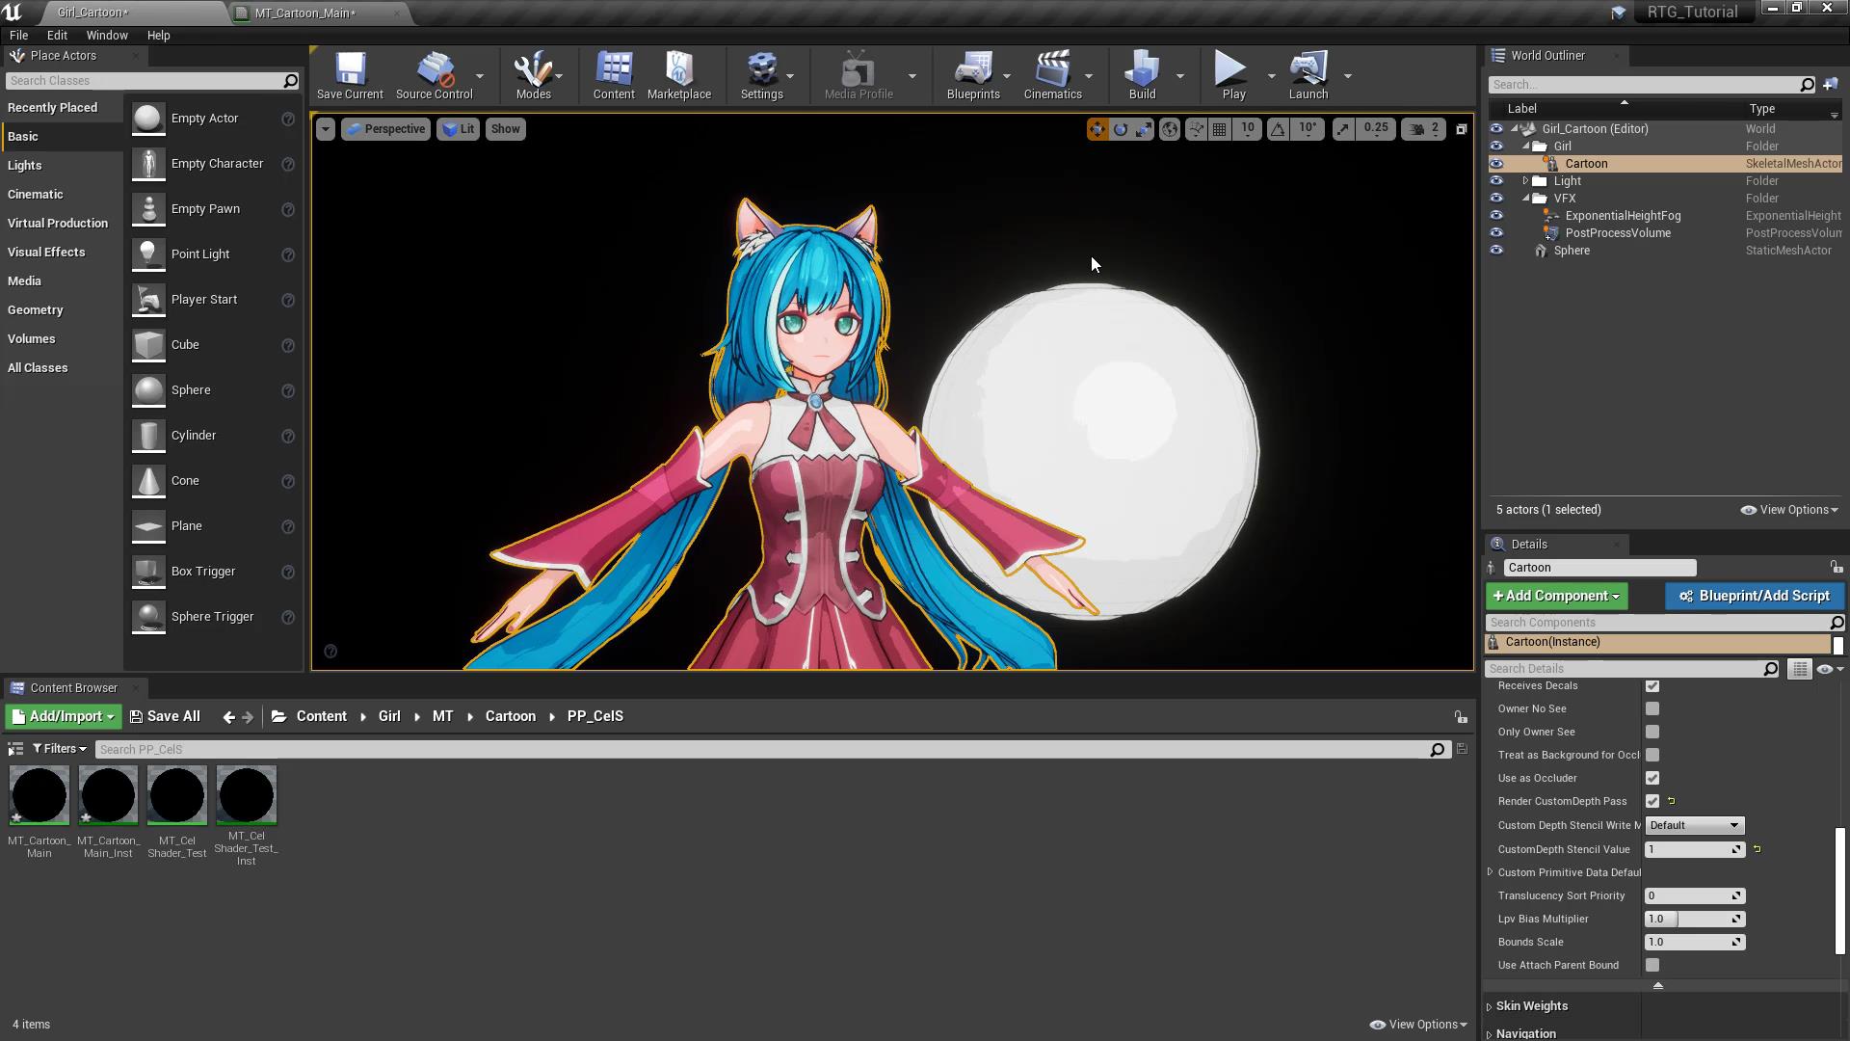Click the Save Current toolbar icon
The height and width of the screenshot is (1041, 1850).
[350, 75]
